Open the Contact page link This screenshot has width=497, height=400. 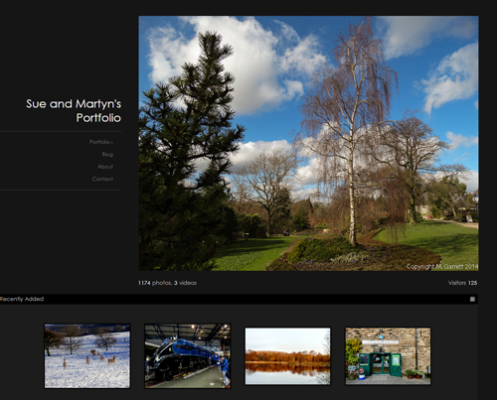pos(102,179)
